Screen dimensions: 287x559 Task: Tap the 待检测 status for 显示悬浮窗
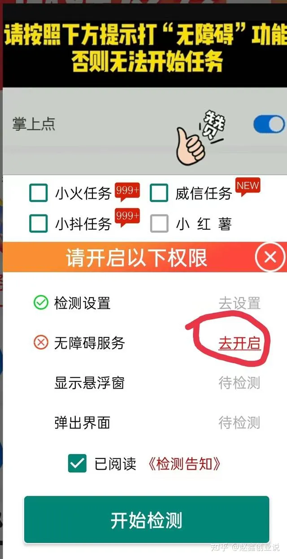click(x=239, y=383)
